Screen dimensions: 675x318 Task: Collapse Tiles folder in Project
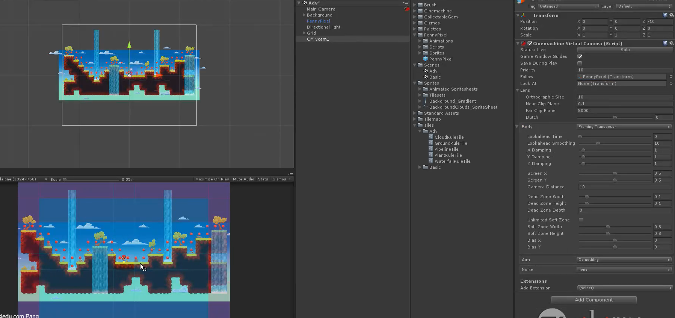(415, 125)
